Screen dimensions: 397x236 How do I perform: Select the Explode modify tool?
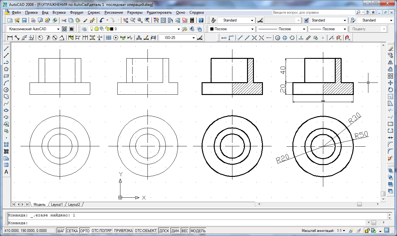coord(390,158)
